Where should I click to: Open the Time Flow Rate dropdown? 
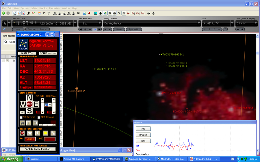coord(100,23)
